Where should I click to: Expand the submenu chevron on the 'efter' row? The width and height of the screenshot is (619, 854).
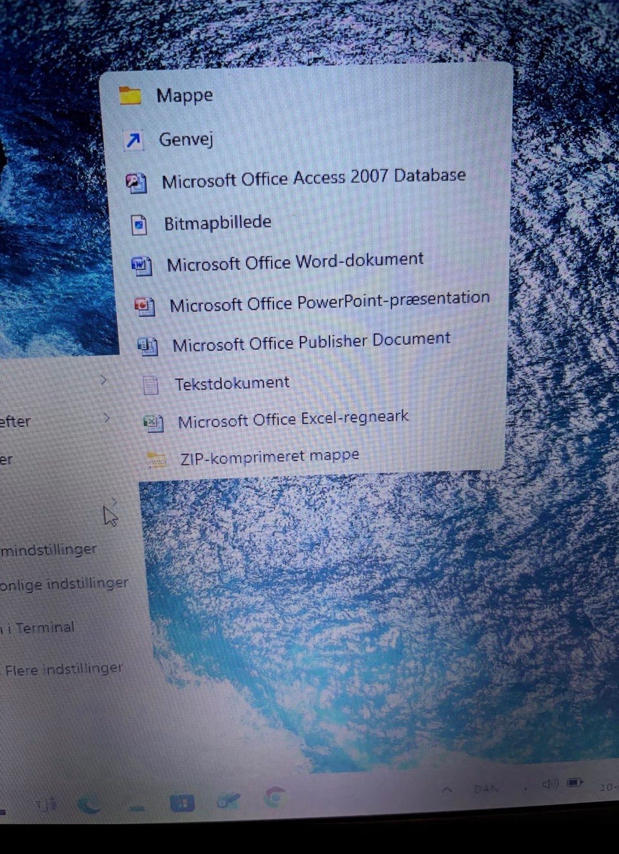pyautogui.click(x=106, y=419)
